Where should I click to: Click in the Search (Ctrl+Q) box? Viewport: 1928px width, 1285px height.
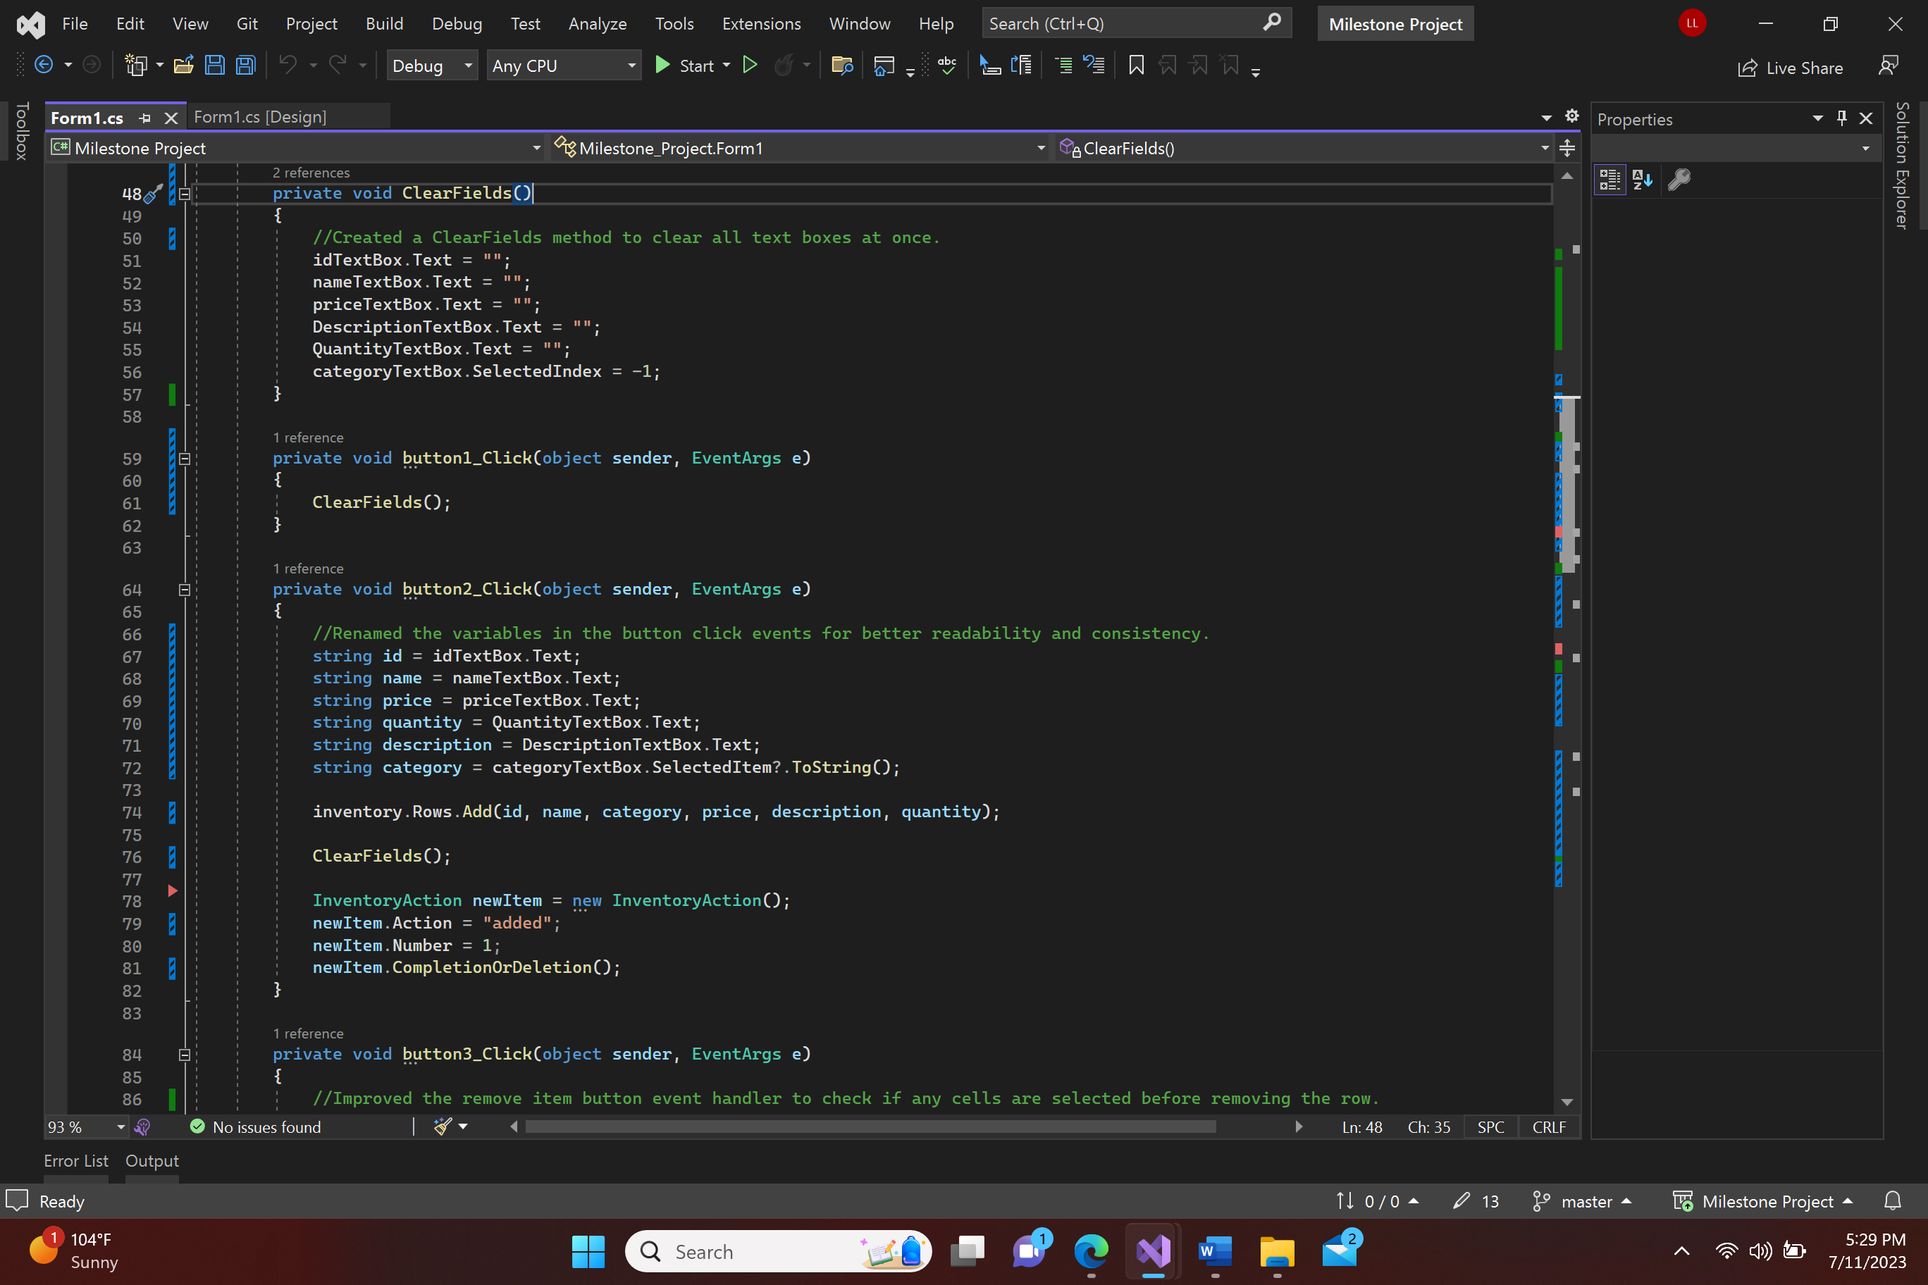coord(1136,24)
